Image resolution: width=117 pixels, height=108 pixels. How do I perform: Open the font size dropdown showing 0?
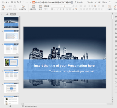click(x=71, y=6)
